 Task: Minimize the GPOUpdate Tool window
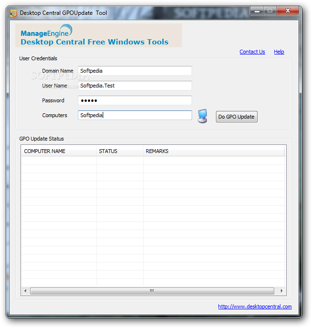[257, 11]
